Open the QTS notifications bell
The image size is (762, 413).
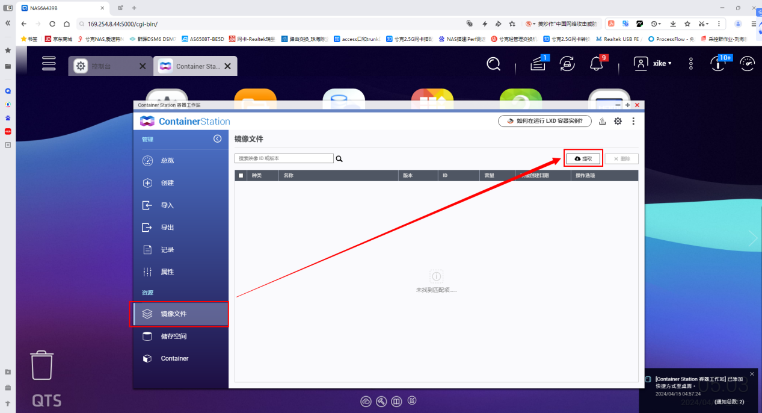596,64
